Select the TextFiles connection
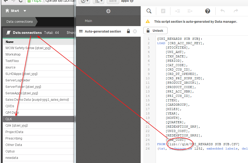Image resolution: width=248 pixels, height=163 pixels. (39, 61)
